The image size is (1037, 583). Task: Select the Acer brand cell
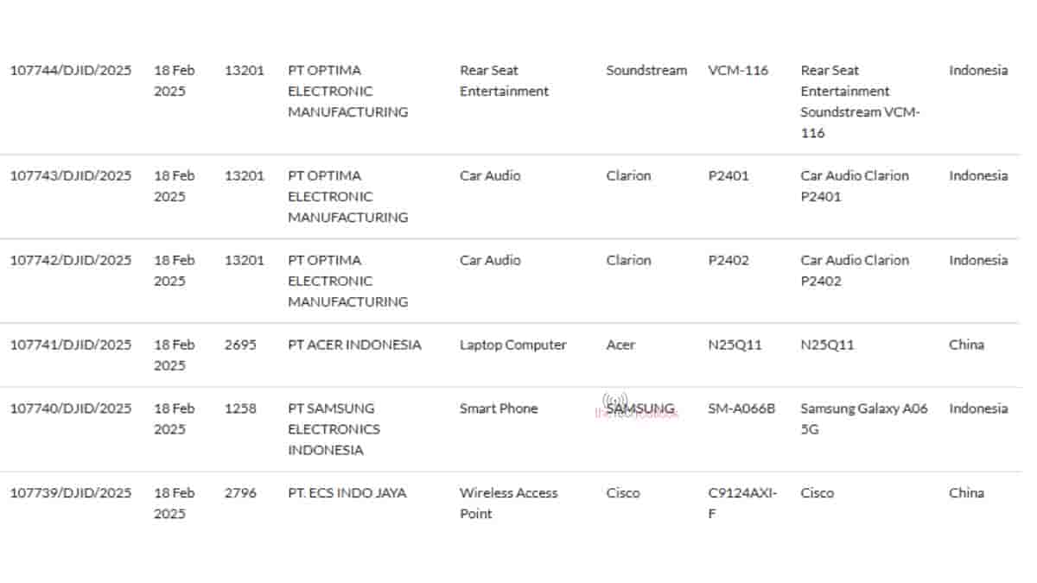tap(620, 345)
